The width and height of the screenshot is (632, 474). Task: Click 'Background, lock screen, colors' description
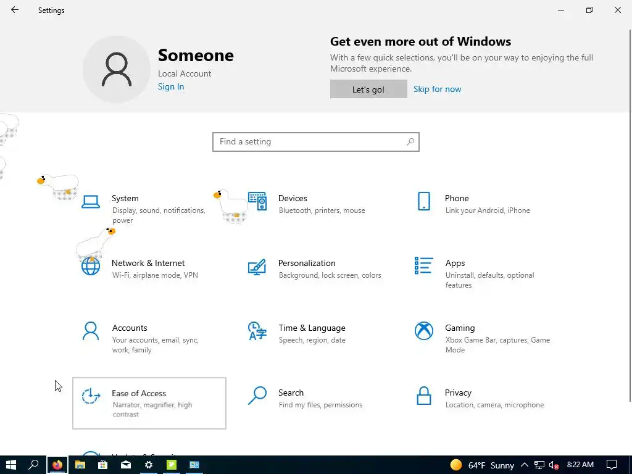[330, 275]
